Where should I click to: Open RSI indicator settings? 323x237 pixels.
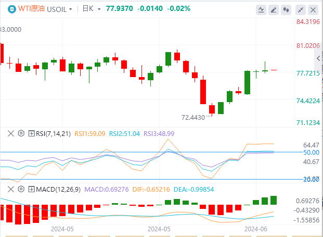(21, 133)
